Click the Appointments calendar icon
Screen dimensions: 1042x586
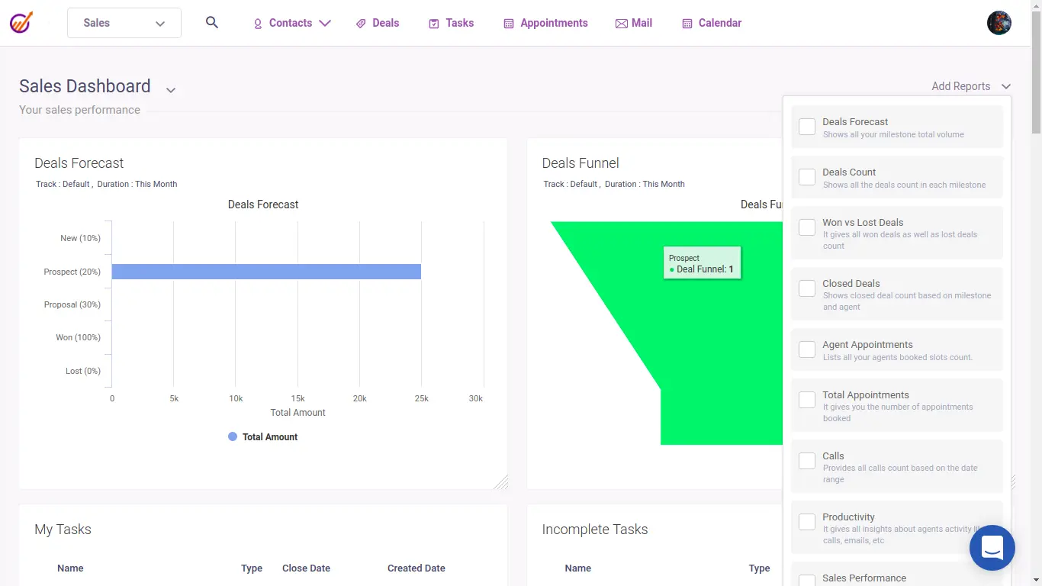pos(507,23)
